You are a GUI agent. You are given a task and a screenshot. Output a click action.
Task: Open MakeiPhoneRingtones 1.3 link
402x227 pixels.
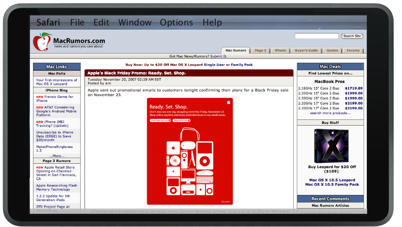54,148
